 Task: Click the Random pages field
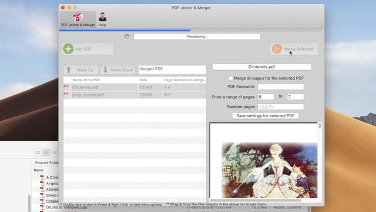coord(281,107)
